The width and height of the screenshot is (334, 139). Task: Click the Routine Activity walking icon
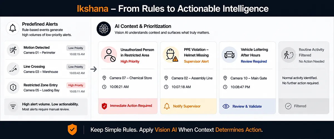click(289, 54)
